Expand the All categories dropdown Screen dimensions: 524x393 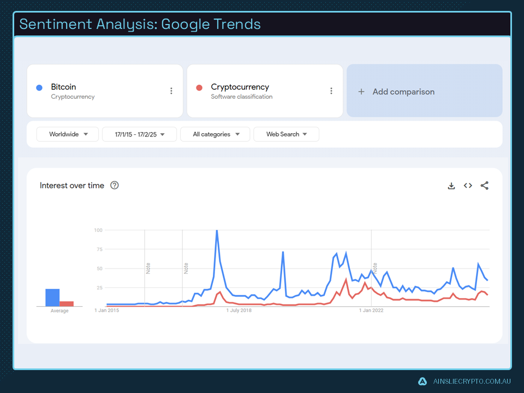coord(215,134)
